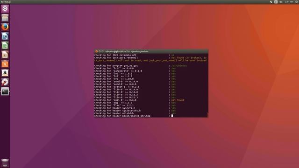Click the 'not found' result for suil-0
This screenshot has height=168, width=299.
(178, 100)
